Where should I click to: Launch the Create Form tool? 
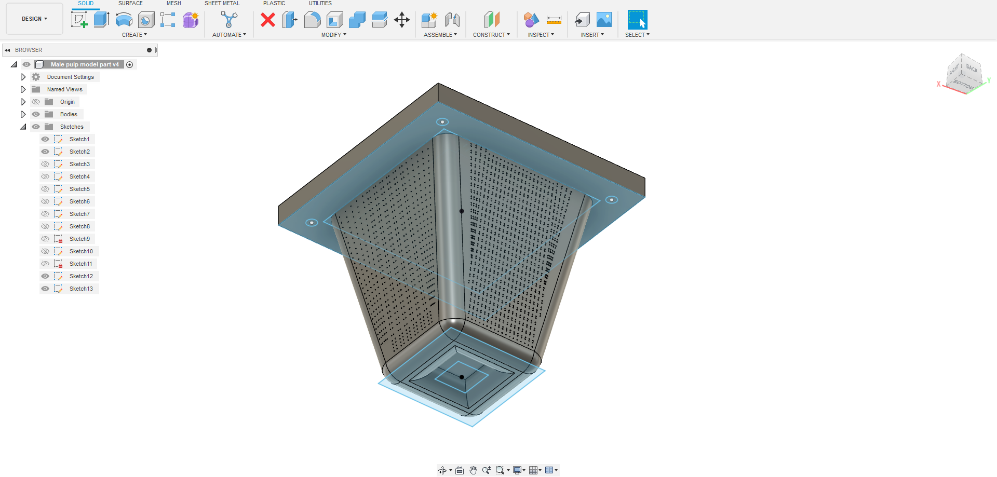click(191, 20)
